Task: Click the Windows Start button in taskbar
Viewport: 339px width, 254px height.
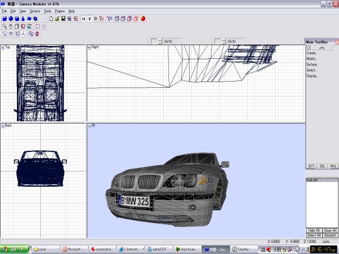Action: 15,249
